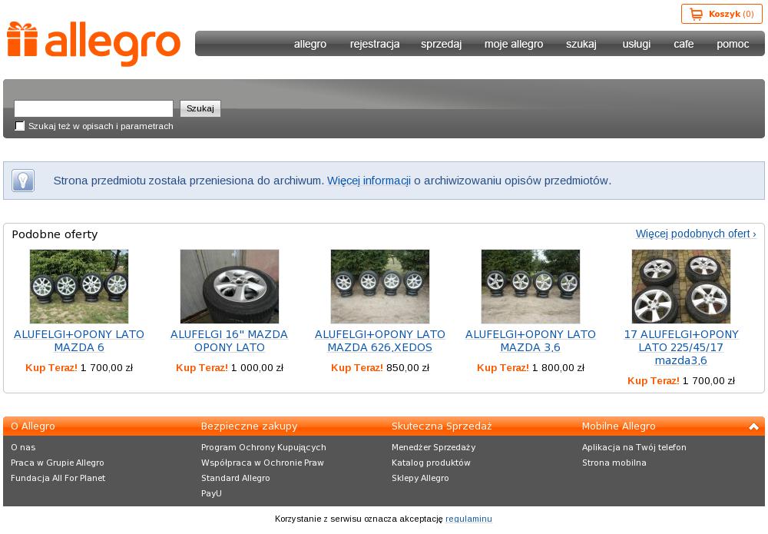Image resolution: width=768 pixels, height=534 pixels.
Task: Open ALUFELGI+OPONY LATO MAZDA 6 title link
Action: pos(79,341)
